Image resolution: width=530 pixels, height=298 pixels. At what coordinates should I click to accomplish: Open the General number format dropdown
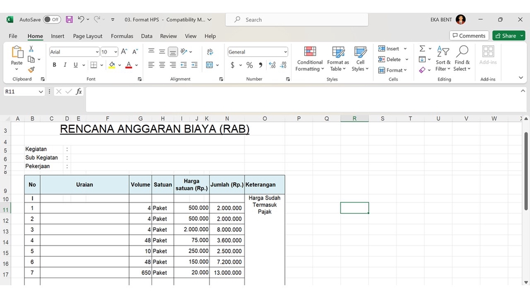(x=285, y=52)
